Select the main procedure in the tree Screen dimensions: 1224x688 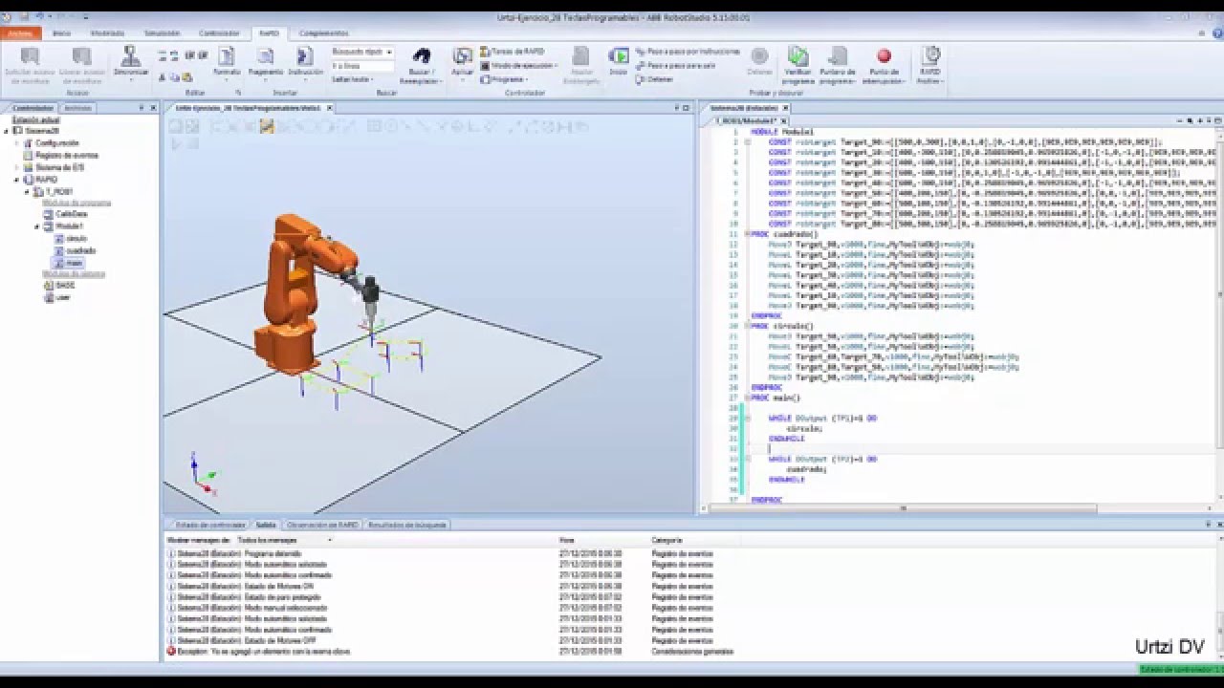point(69,262)
